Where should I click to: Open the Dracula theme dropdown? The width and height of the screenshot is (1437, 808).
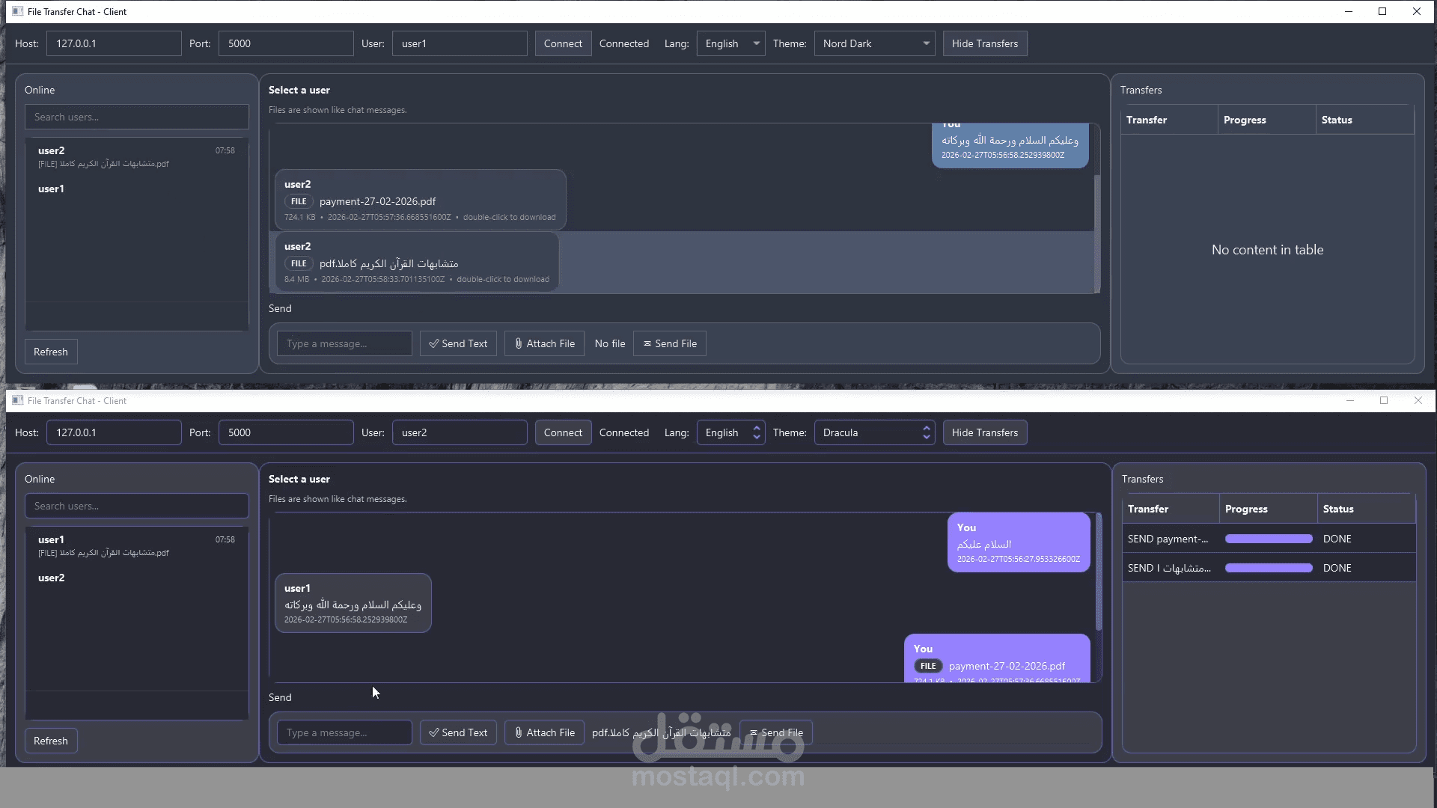coord(874,432)
